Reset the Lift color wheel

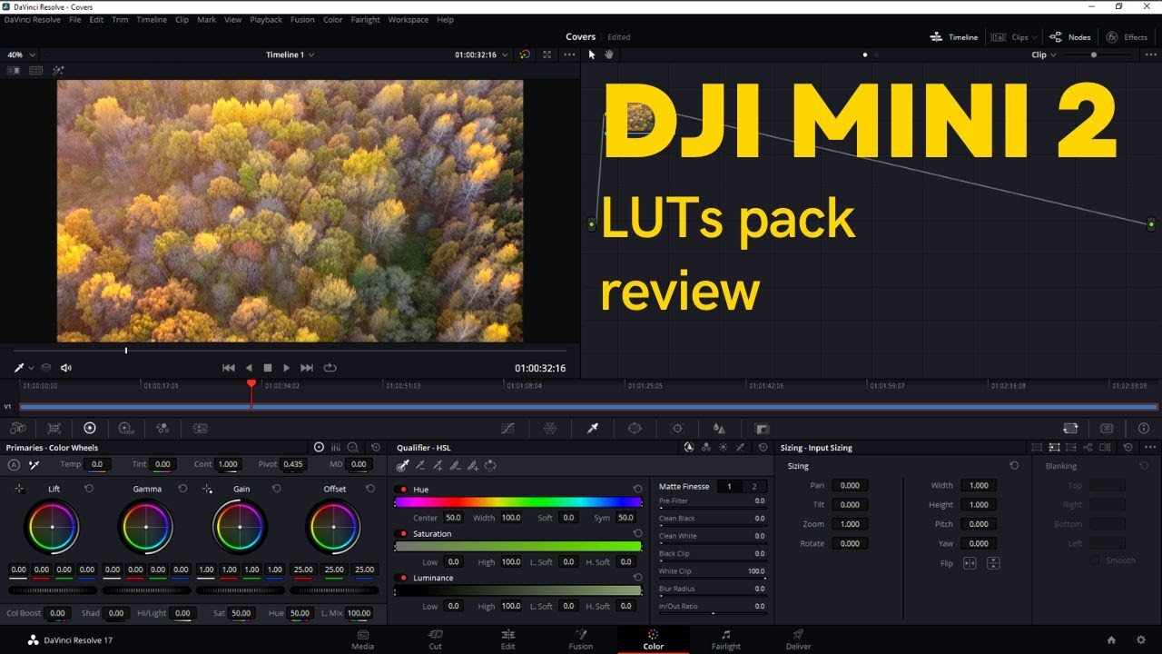89,489
